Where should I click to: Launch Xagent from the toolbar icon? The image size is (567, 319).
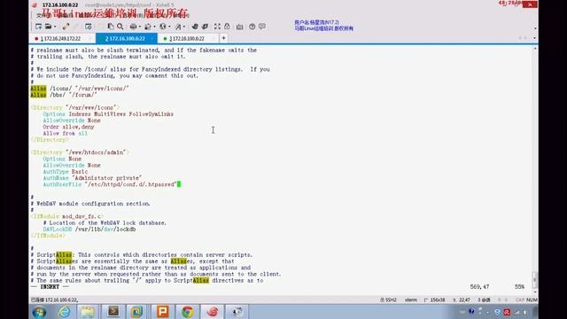(x=205, y=27)
